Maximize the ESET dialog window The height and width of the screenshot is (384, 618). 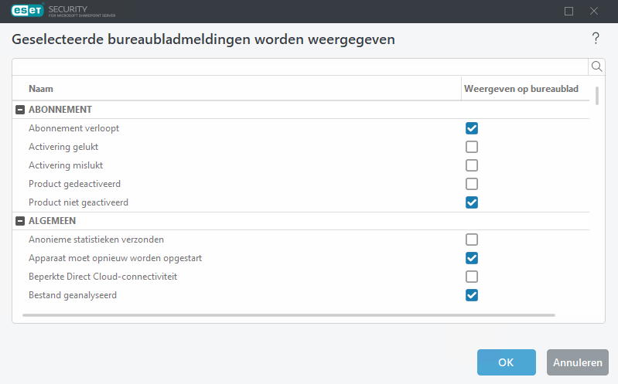(x=568, y=11)
